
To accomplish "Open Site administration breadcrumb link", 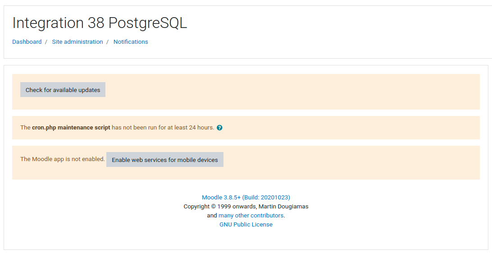I will click(x=77, y=42).
